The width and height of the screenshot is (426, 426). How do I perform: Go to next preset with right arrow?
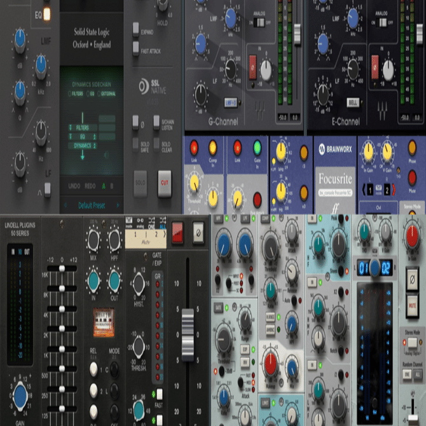(x=118, y=205)
